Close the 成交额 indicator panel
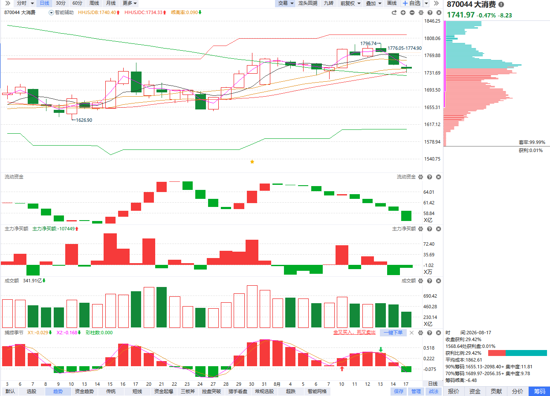 439,281
